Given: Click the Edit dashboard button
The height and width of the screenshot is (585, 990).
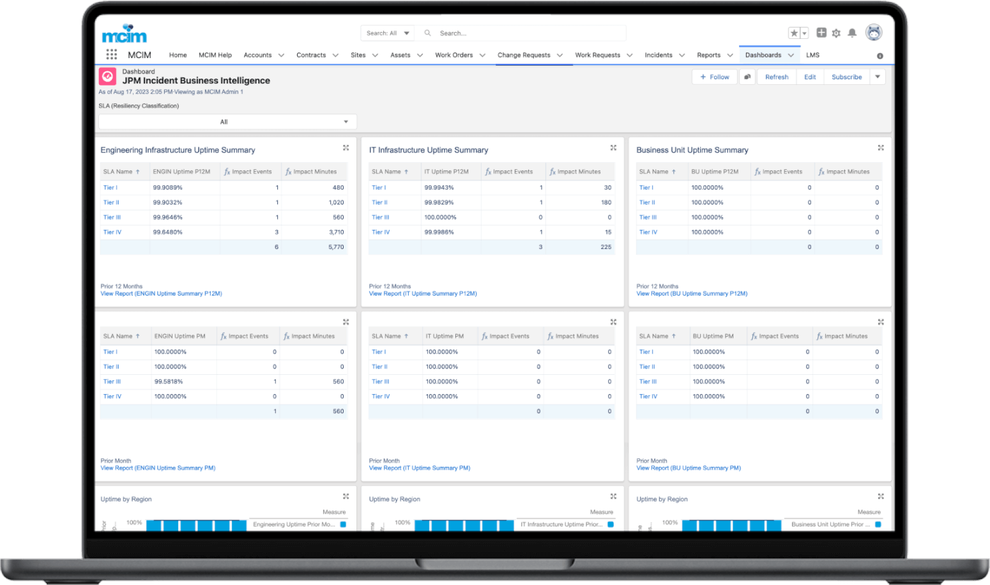Looking at the screenshot, I should (x=810, y=77).
